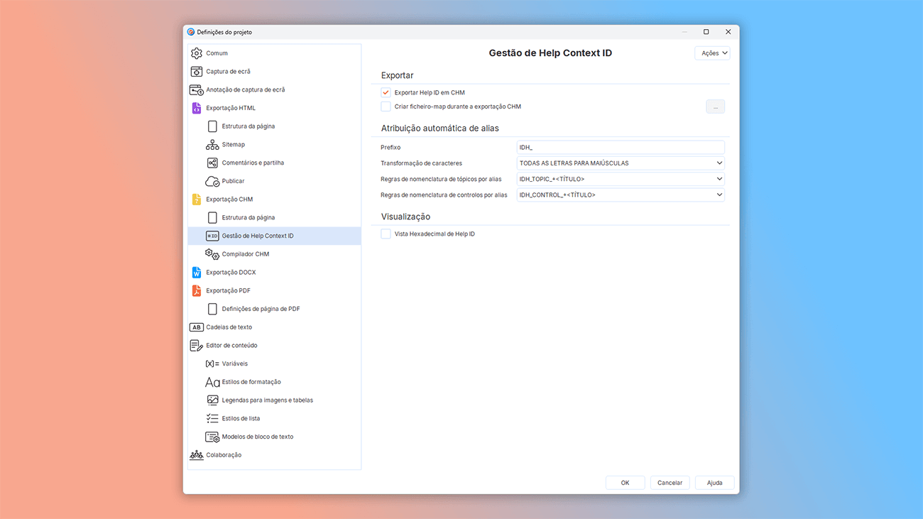Screen dimensions: 923x519
Task: Select Estilos de formatação in the sidebar
Action: pos(251,382)
